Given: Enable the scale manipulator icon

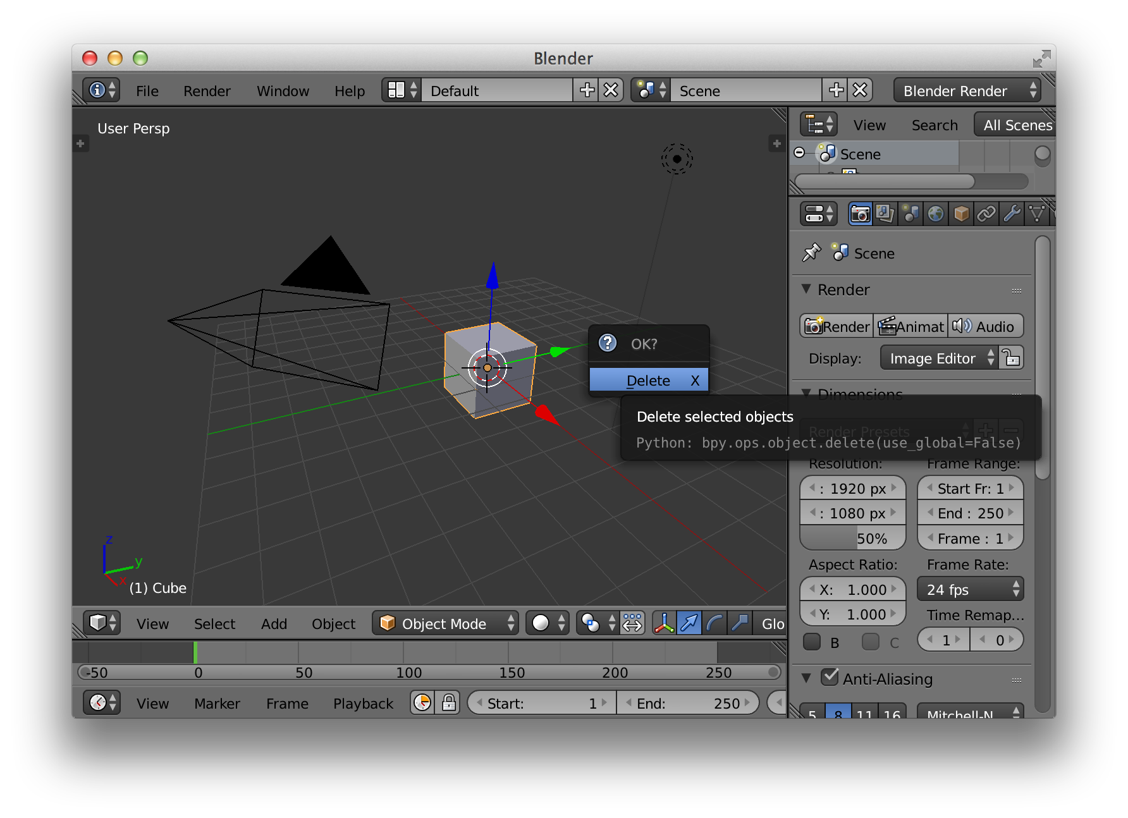Looking at the screenshot, I should [x=740, y=623].
